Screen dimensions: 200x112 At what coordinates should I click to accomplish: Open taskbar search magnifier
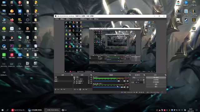(7, 110)
